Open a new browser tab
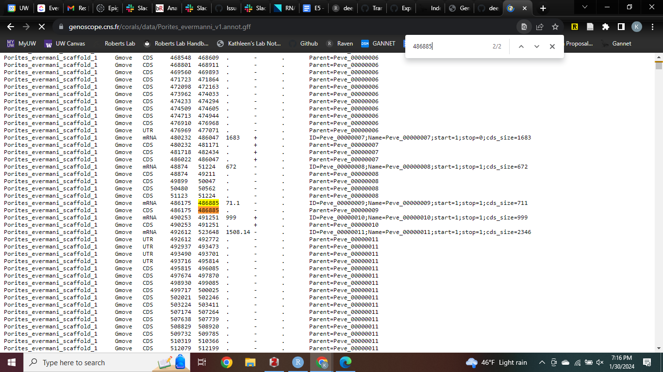 pyautogui.click(x=543, y=8)
